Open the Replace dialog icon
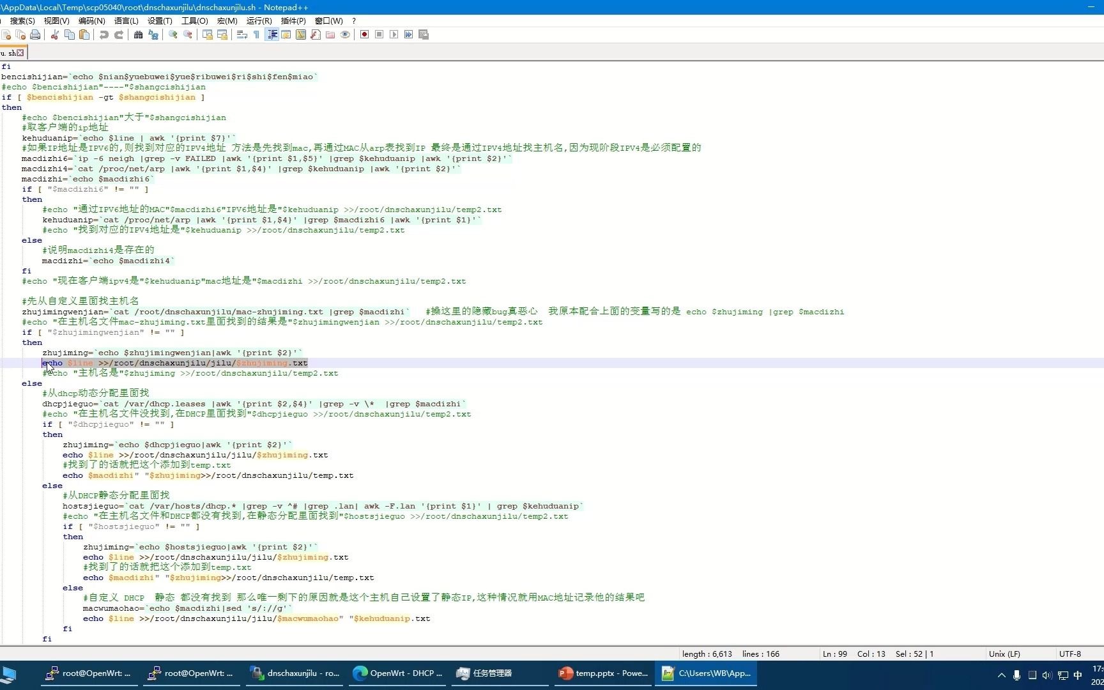 [153, 34]
